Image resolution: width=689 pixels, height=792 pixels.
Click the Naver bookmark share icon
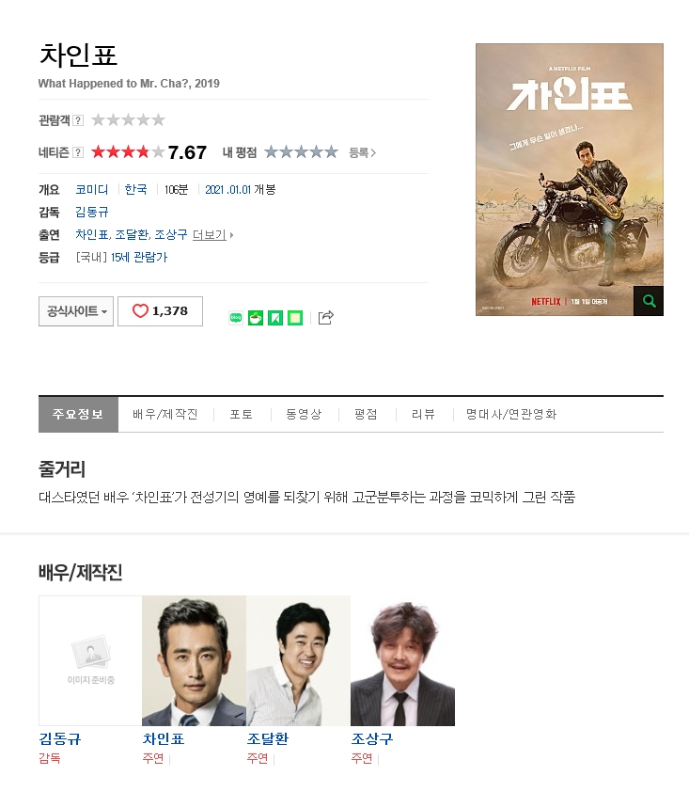pyautogui.click(x=275, y=318)
